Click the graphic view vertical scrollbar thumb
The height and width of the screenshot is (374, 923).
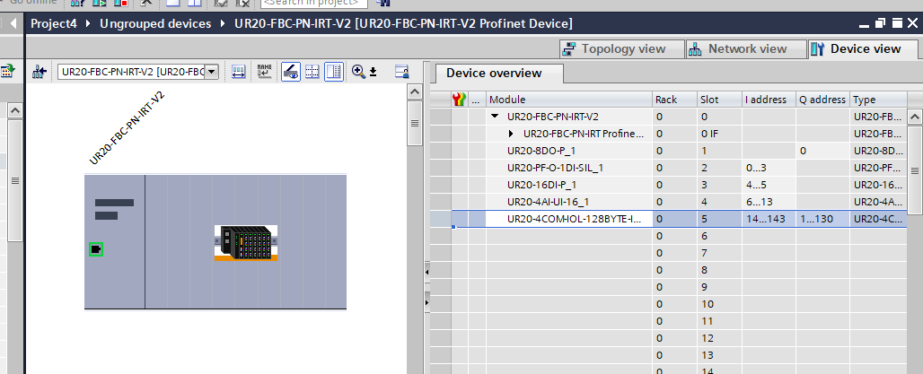point(415,124)
